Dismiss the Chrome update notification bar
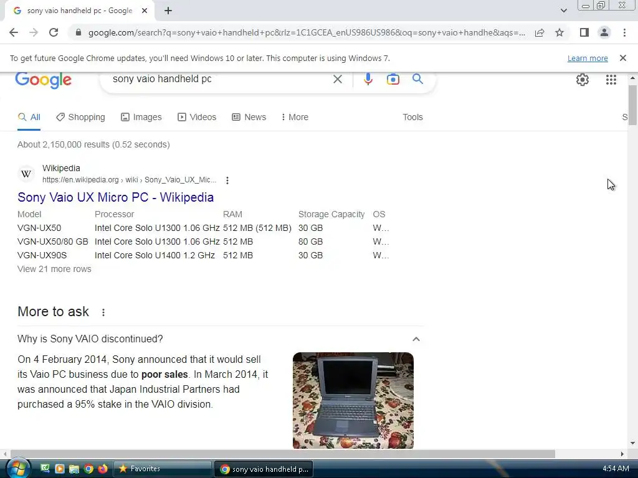638x478 pixels. 623,58
